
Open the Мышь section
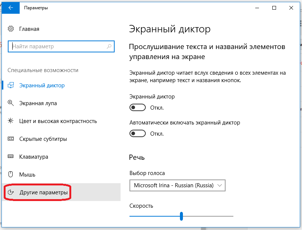61,174
